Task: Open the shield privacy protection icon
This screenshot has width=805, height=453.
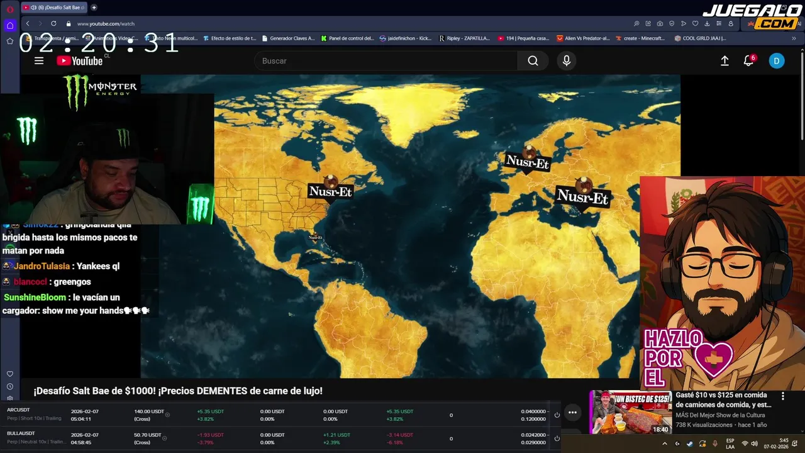Action: [x=672, y=23]
